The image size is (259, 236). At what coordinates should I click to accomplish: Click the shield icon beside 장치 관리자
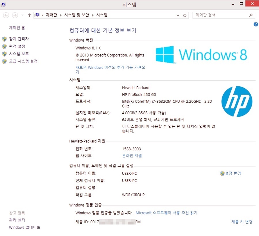[4, 39]
